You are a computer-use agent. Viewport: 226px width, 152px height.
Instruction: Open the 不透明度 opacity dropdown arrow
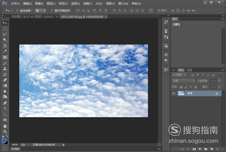(x=219, y=81)
